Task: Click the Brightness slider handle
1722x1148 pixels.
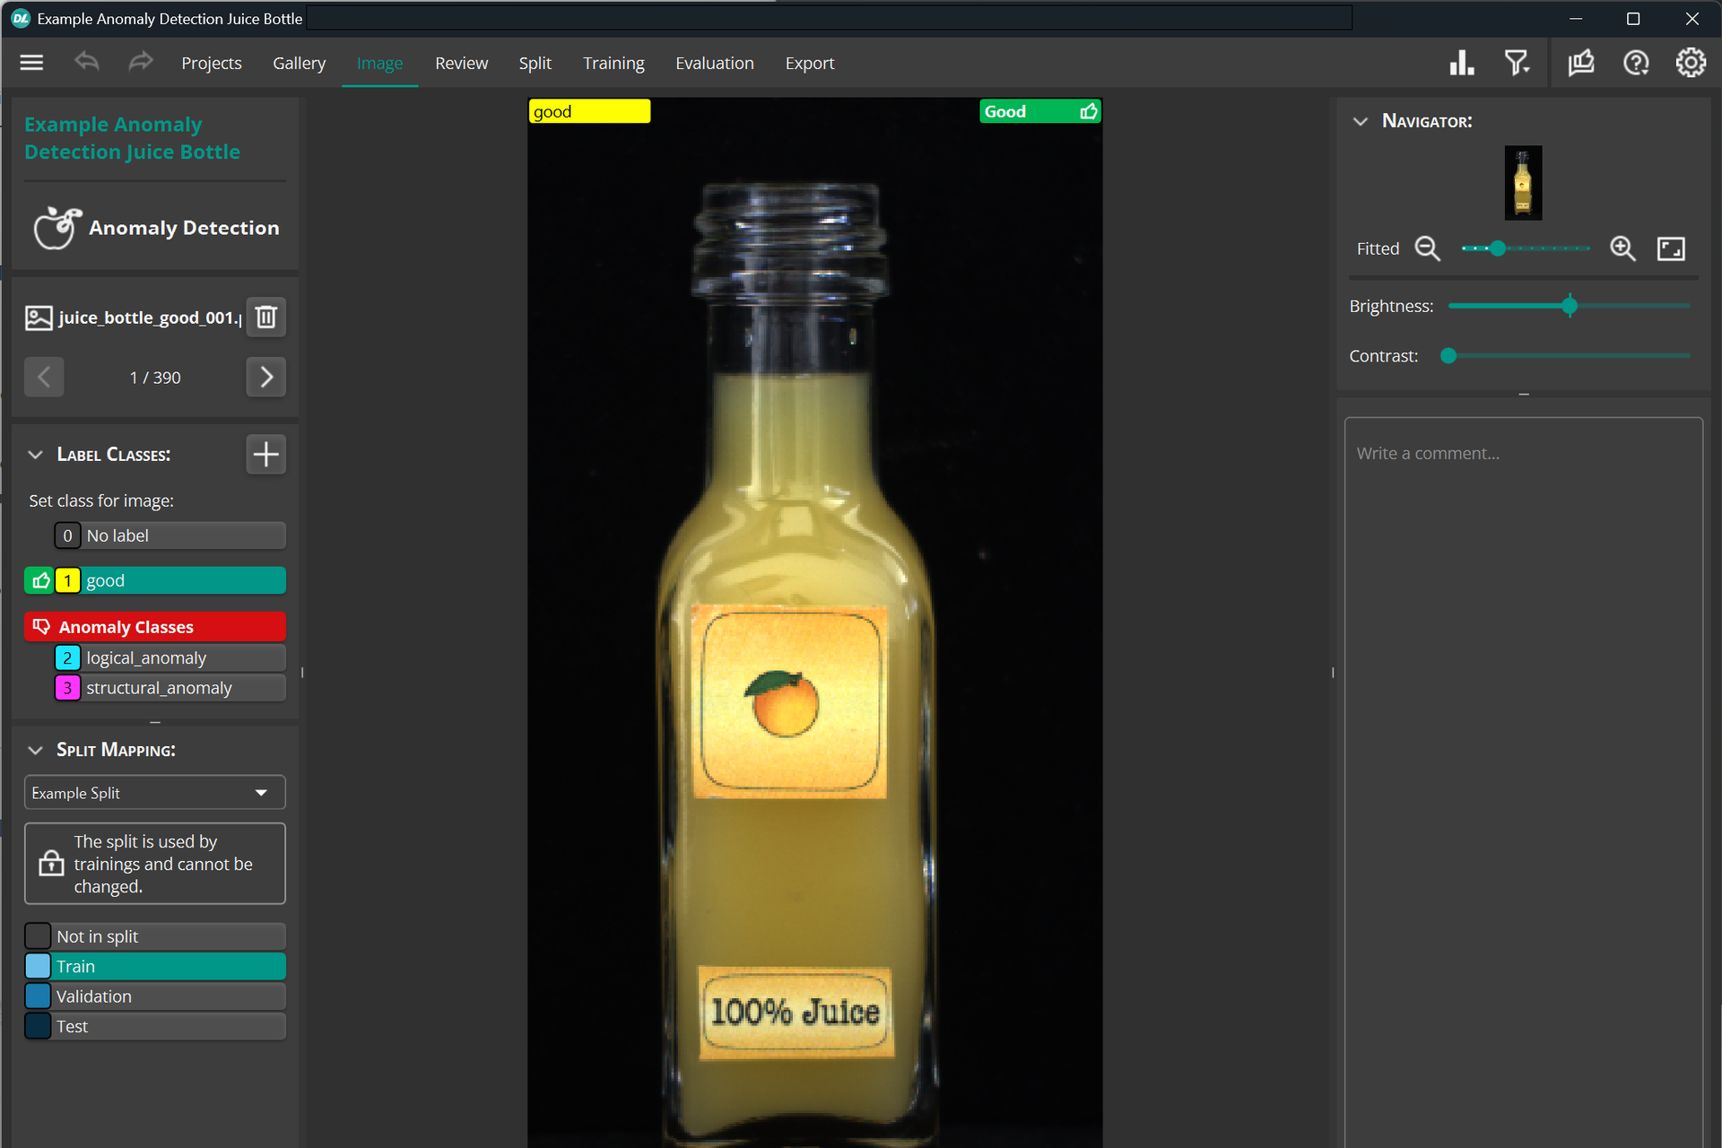Action: point(1570,306)
